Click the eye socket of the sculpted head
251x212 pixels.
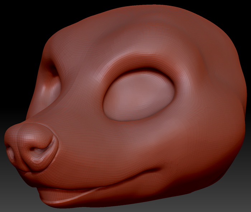(139, 95)
